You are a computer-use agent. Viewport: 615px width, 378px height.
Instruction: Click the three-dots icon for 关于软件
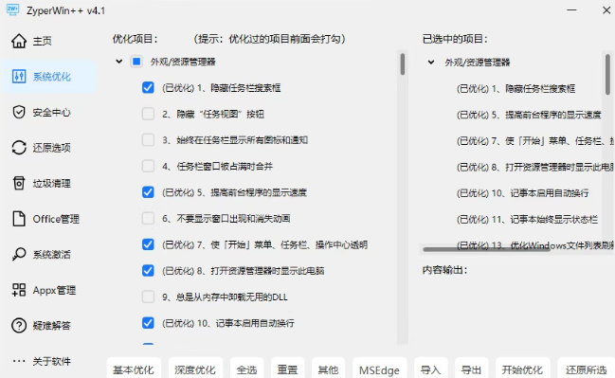pyautogui.click(x=19, y=361)
